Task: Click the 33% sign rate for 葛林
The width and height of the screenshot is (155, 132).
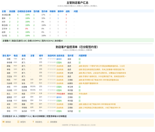Action: (x=43, y=18)
